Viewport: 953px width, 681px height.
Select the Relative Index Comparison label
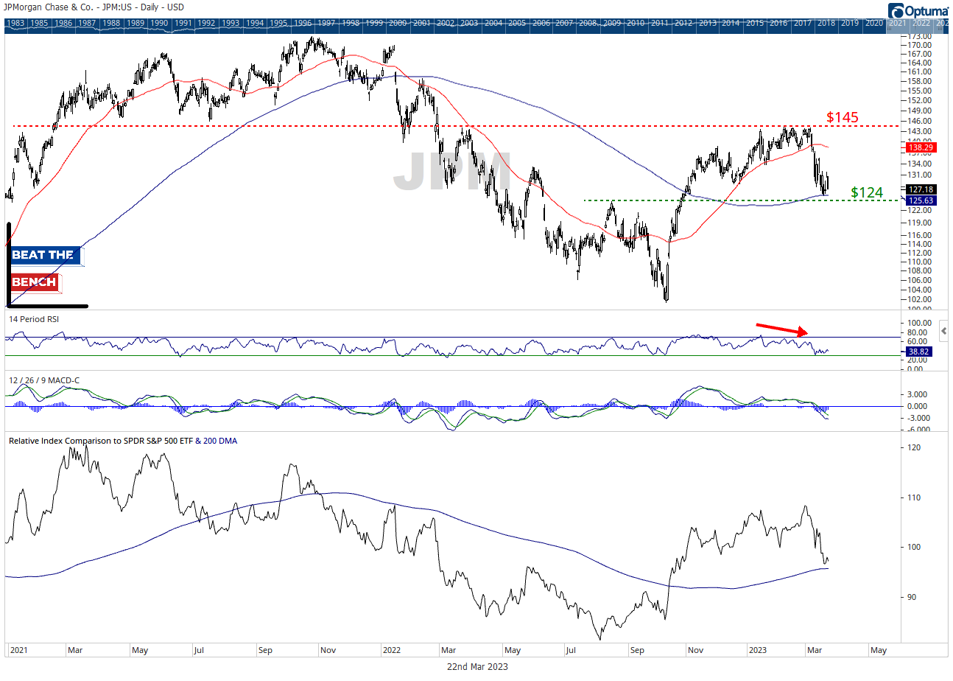123,441
